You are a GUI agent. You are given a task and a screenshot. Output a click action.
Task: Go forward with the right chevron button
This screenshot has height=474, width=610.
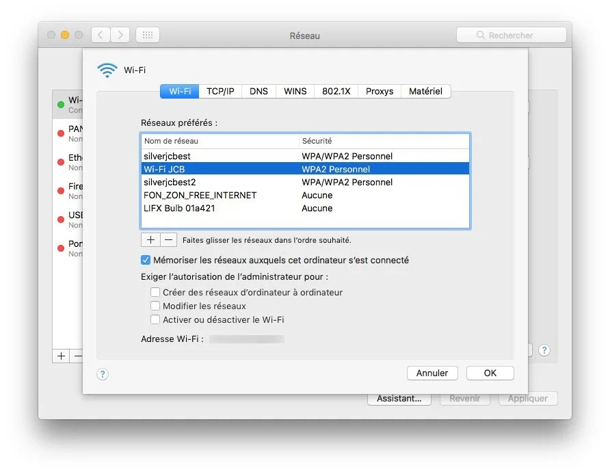[x=120, y=35]
